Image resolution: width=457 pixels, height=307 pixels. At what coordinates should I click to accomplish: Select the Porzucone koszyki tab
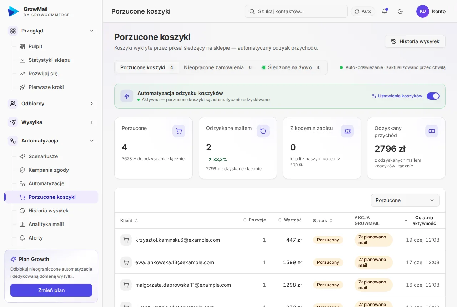tap(147, 67)
